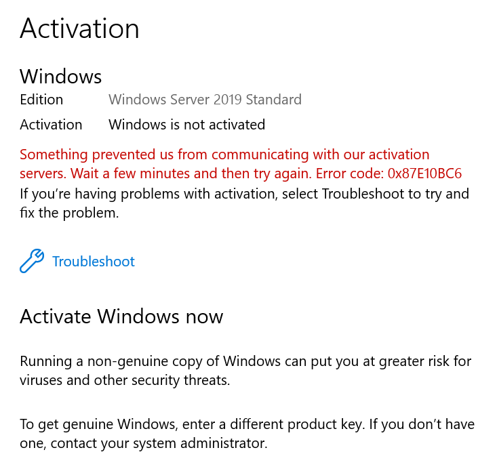Click the Activation page title
Image resolution: width=497 pixels, height=469 pixels.
click(79, 28)
